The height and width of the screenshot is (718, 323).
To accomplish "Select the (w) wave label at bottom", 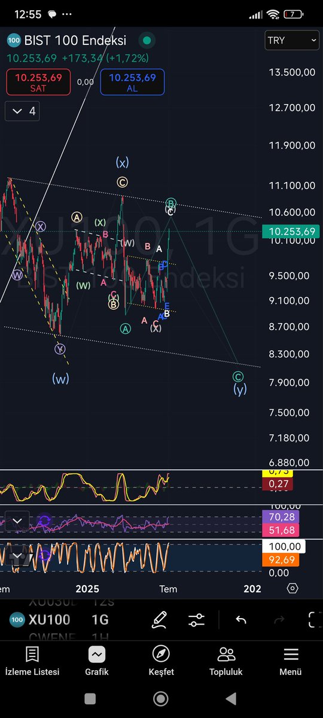I will 60,379.
